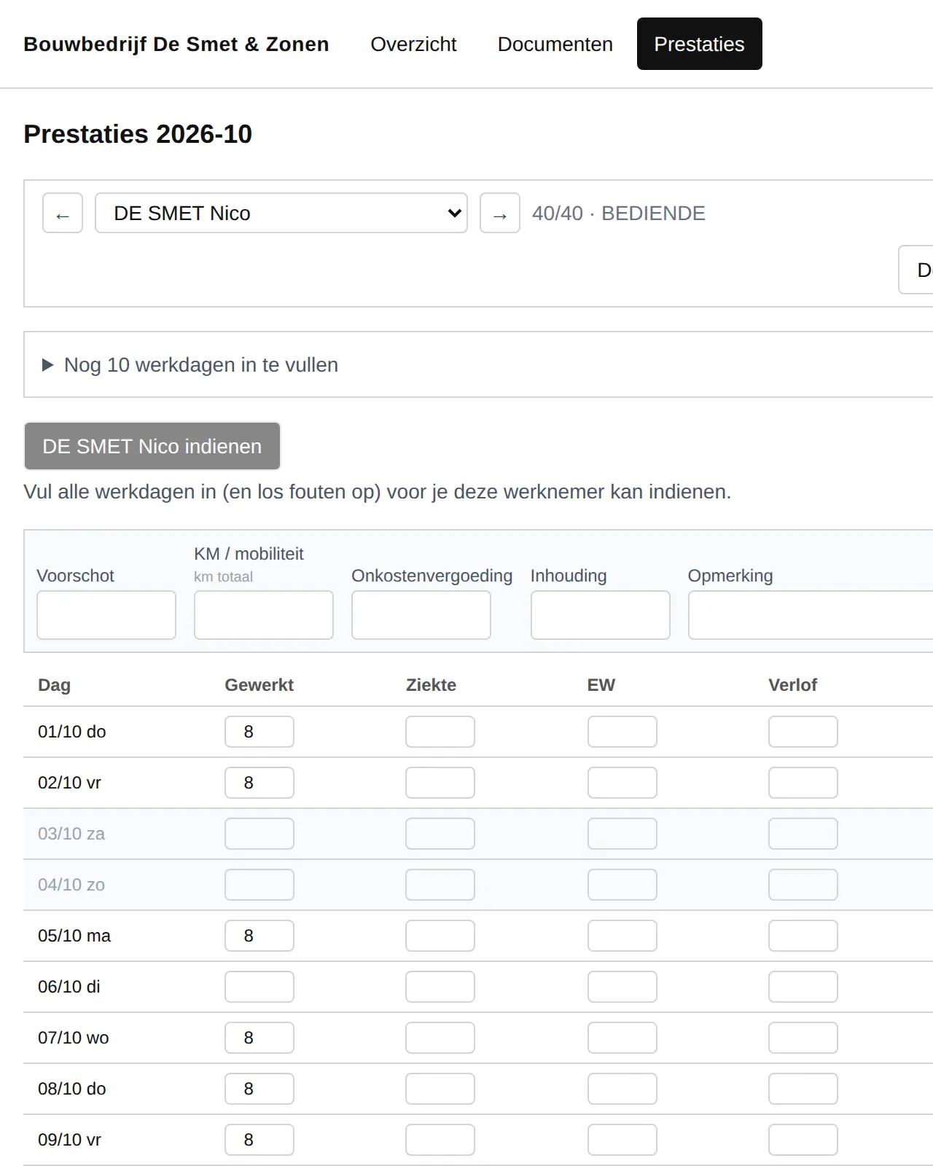Focus the Voorschot input field

(x=106, y=615)
